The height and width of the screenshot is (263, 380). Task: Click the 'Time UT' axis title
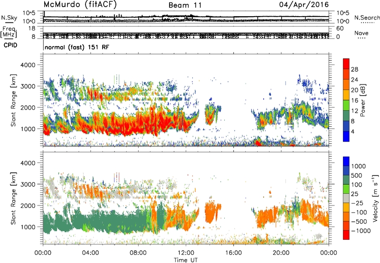click(186, 260)
